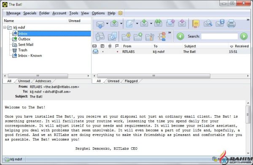Image resolution: width=253 pixels, height=165 pixels.
Task: Select the klj ndsf account in folder tree
Action: tap(19, 27)
